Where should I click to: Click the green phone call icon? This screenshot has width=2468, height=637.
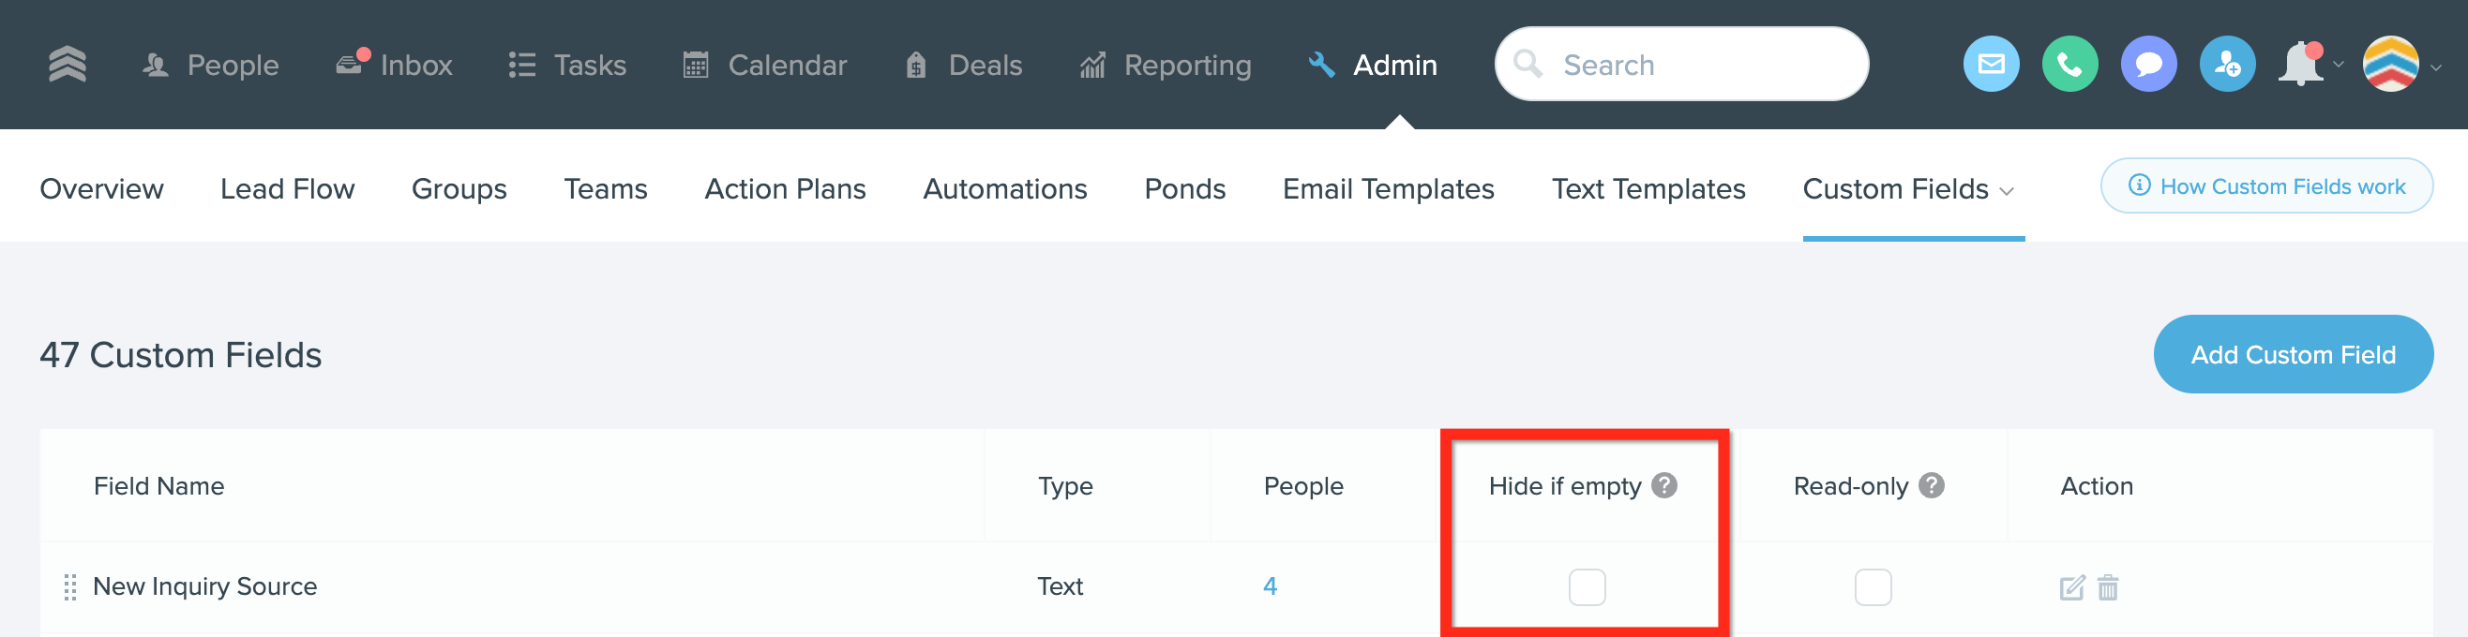[x=2069, y=64]
